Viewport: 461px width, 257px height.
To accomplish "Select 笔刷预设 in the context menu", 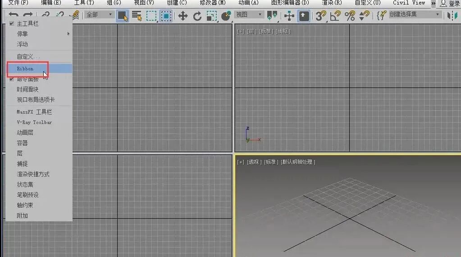I will click(39, 195).
